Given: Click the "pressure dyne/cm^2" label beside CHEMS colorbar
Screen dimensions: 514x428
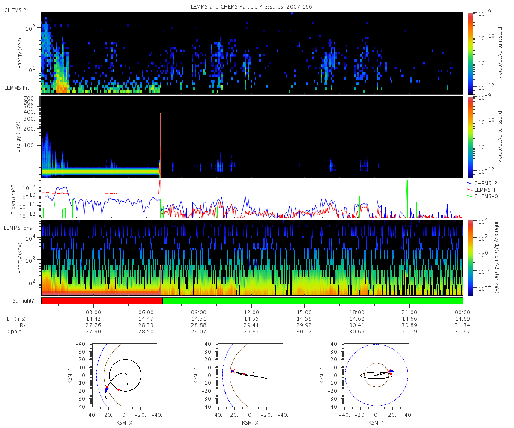Looking at the screenshot, I should tap(500, 53).
